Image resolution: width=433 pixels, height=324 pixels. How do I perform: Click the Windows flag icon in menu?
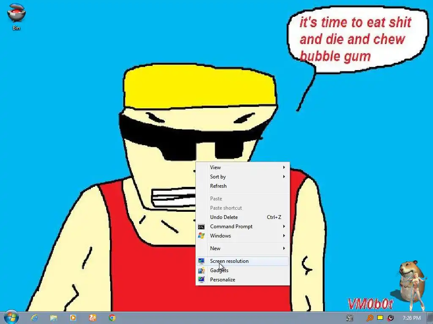[x=201, y=236]
